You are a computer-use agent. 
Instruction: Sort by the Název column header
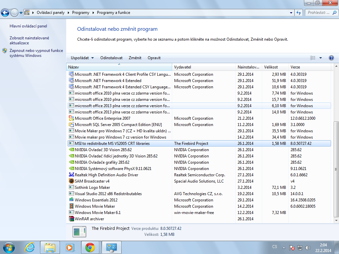tap(119, 67)
